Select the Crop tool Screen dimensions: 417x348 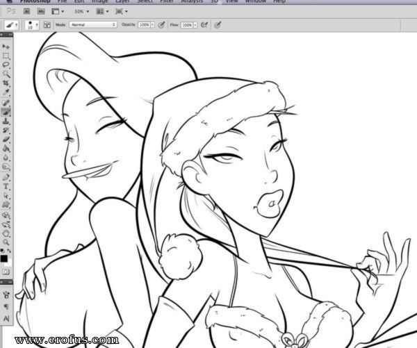(x=6, y=83)
